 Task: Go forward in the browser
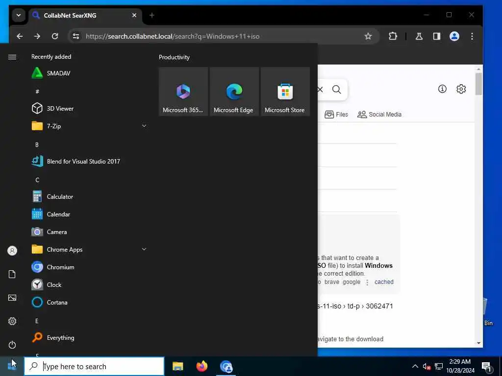click(x=37, y=36)
